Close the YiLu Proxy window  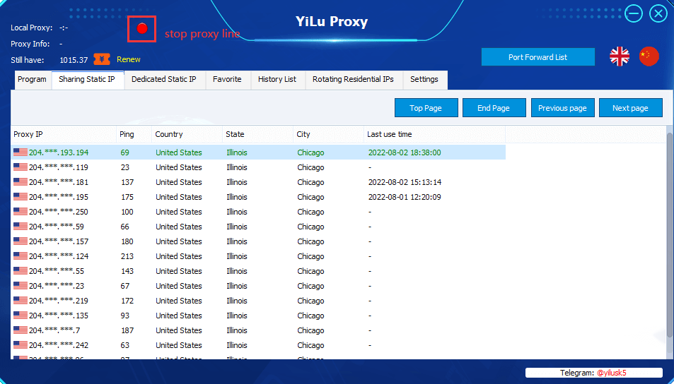pyautogui.click(x=658, y=13)
